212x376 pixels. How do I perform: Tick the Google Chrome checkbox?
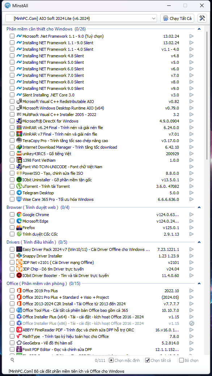click(x=12, y=215)
